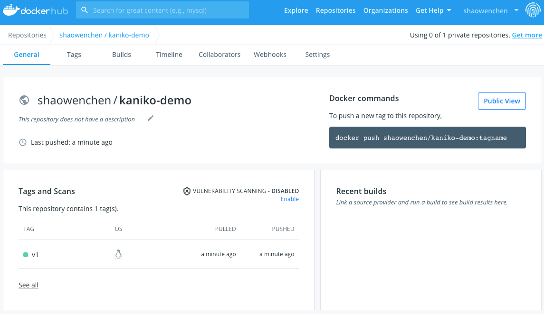The image size is (544, 314).
Task: Click the Docker Hub whale logo
Action: point(35,10)
